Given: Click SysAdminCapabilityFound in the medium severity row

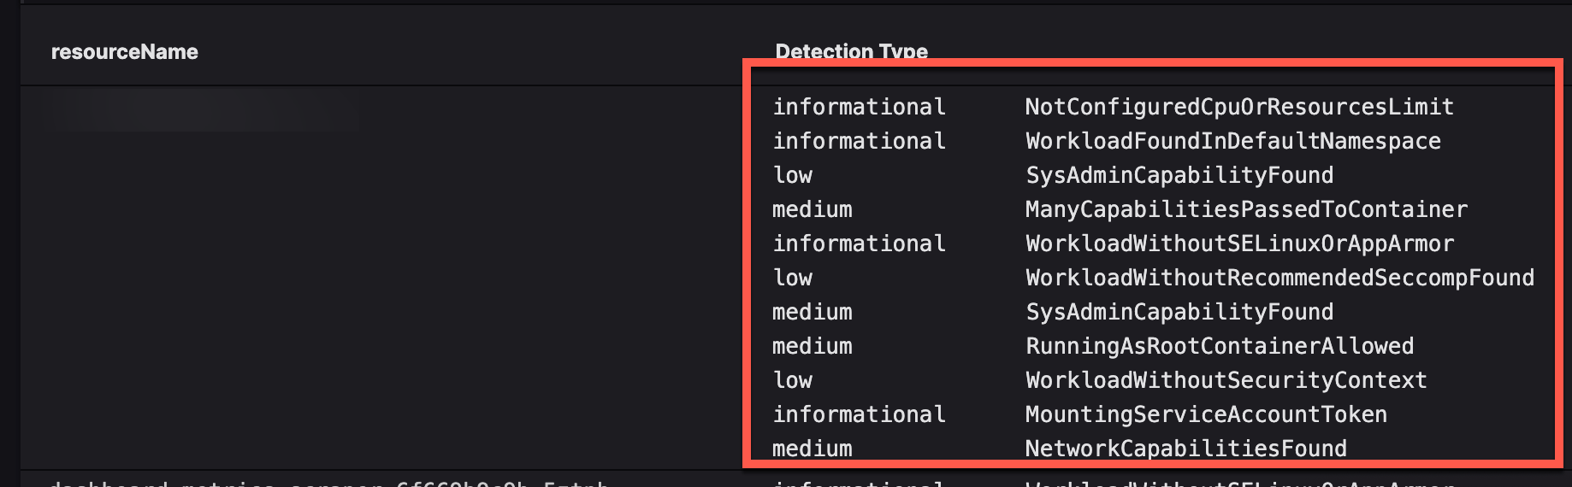Looking at the screenshot, I should [x=1179, y=312].
